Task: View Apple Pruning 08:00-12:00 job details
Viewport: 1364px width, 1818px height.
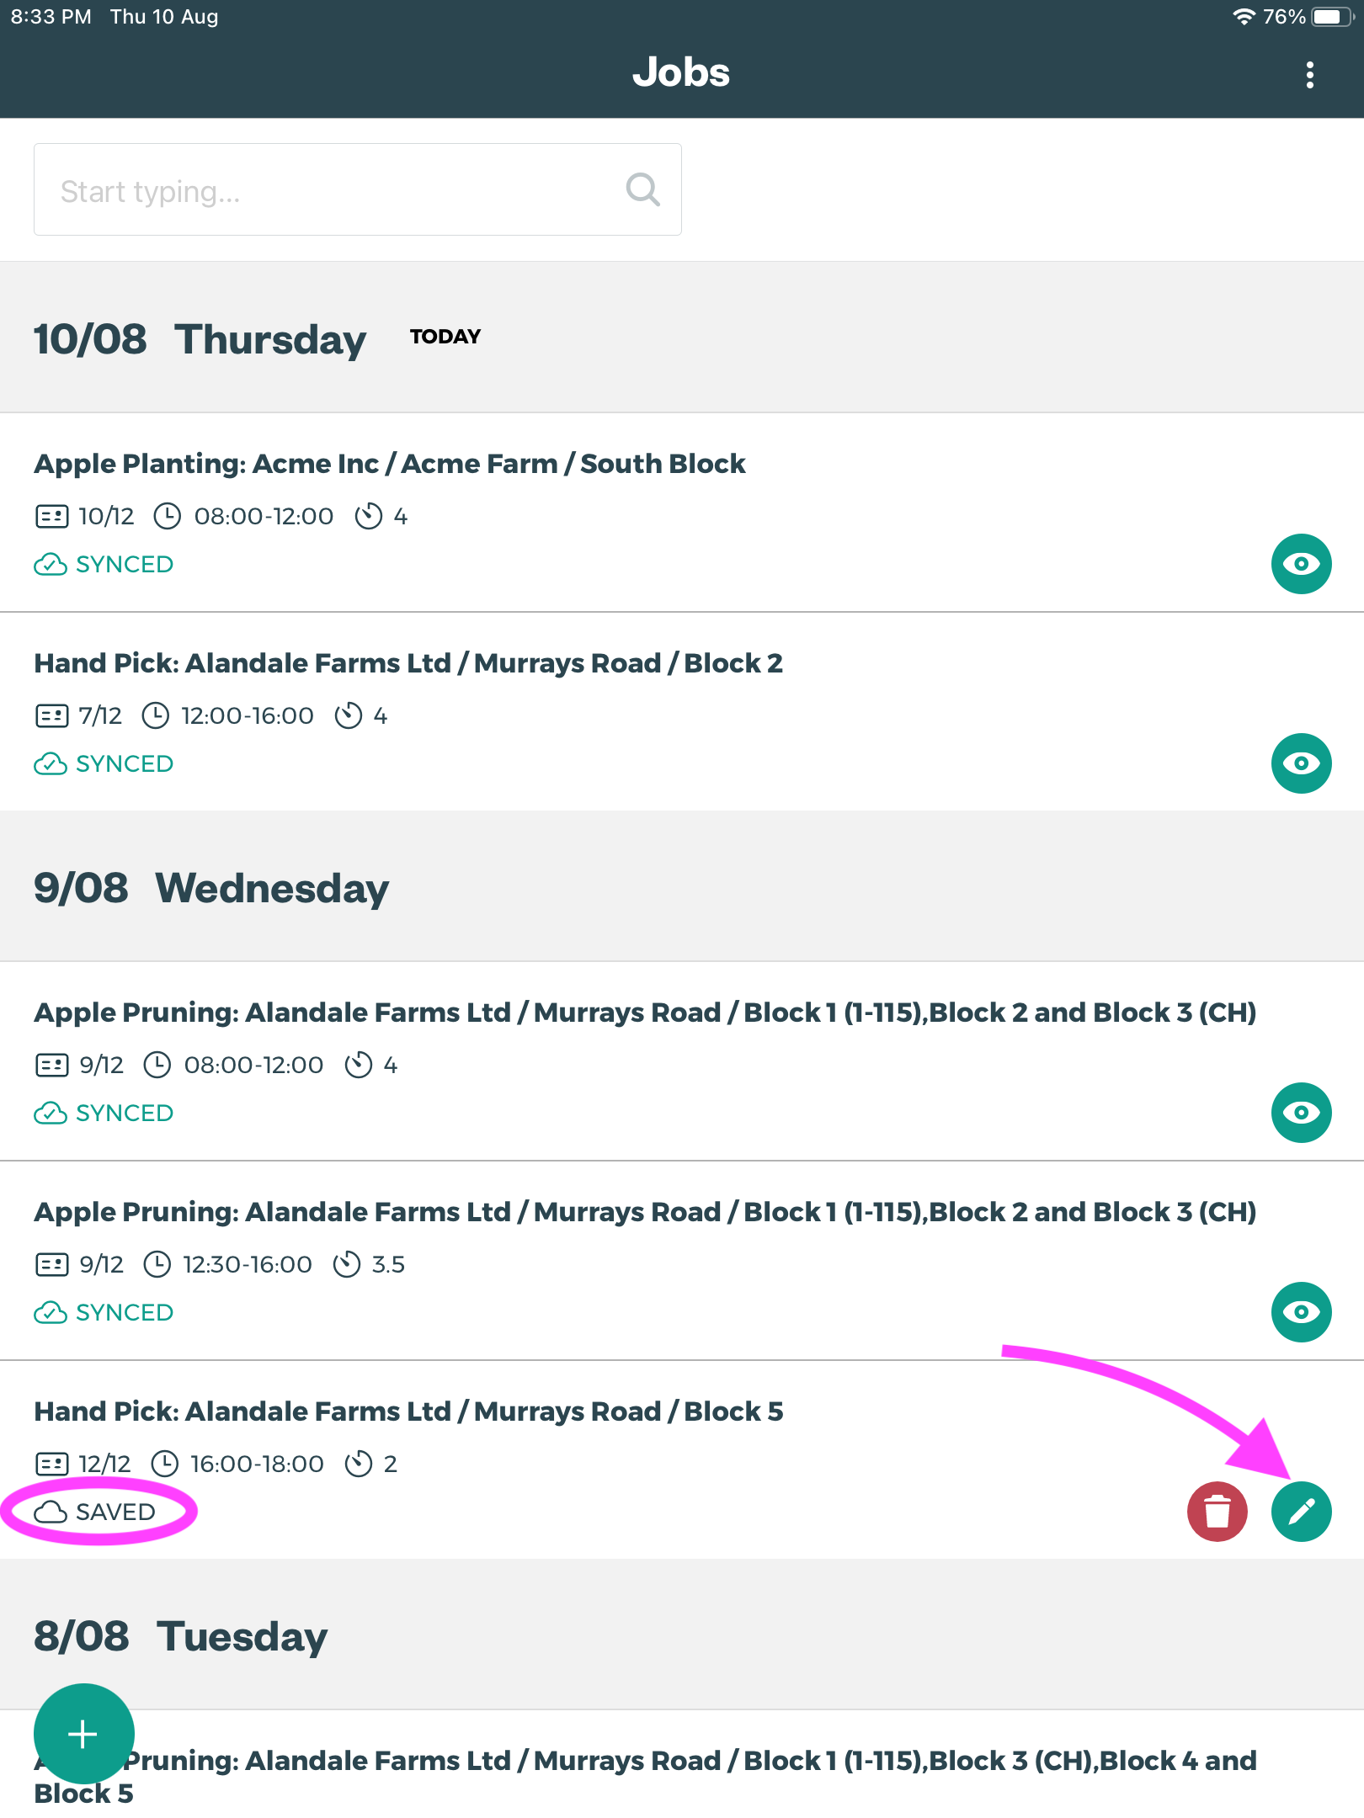Action: [x=1301, y=1113]
